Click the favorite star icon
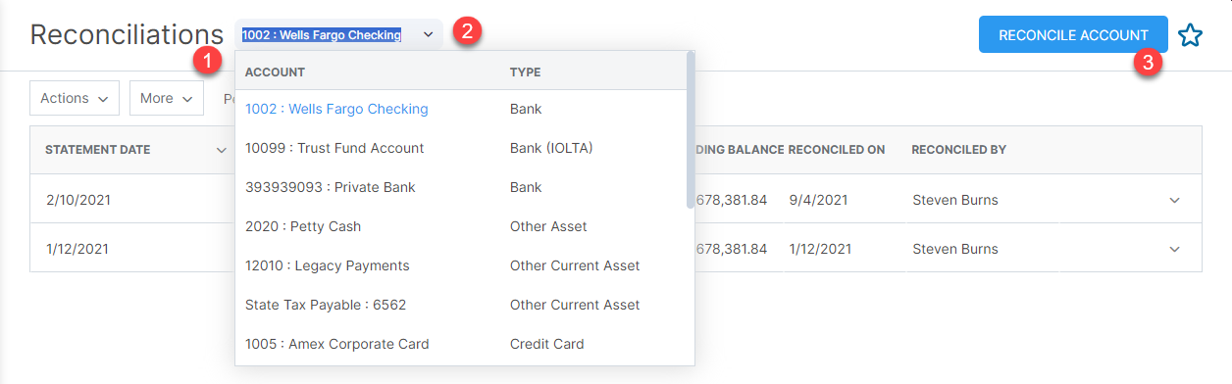This screenshot has width=1232, height=384. (x=1190, y=35)
